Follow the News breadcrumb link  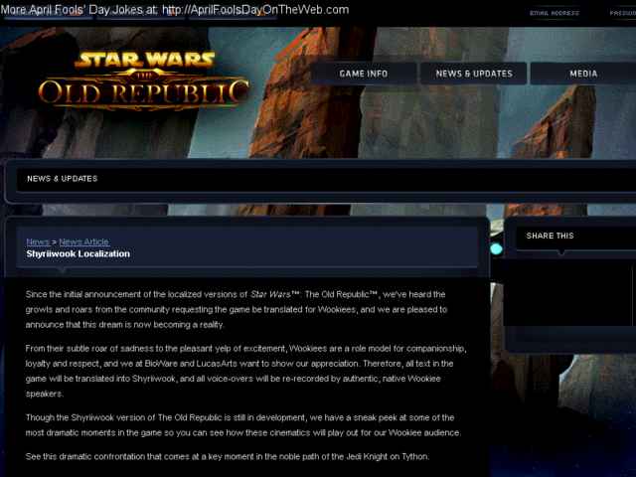(38, 241)
